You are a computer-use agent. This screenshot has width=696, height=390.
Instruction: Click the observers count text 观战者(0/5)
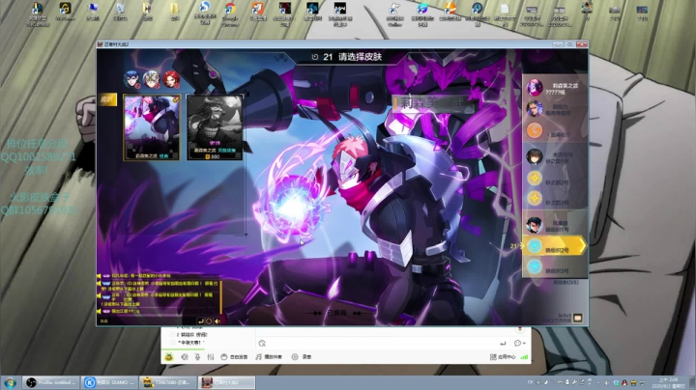[565, 282]
